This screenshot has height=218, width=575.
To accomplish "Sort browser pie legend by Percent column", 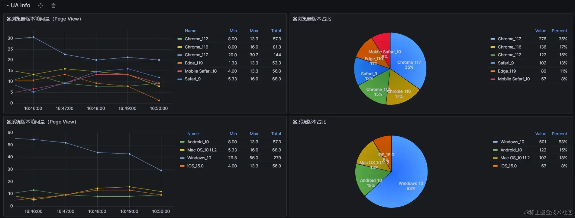I will (x=559, y=31).
